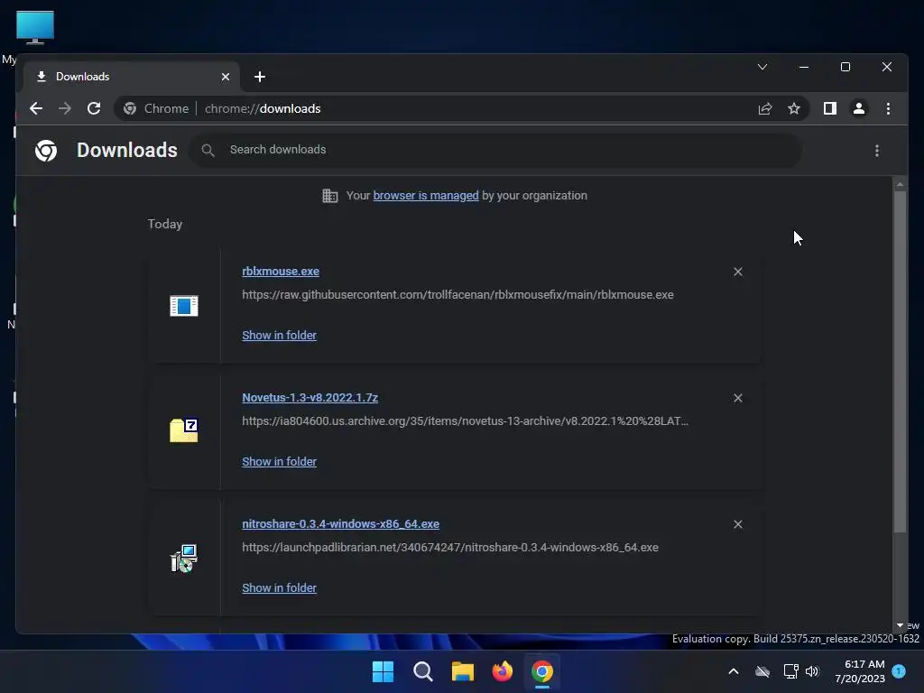The width and height of the screenshot is (924, 693).
Task: Bookmark this tab with the star icon
Action: [794, 108]
